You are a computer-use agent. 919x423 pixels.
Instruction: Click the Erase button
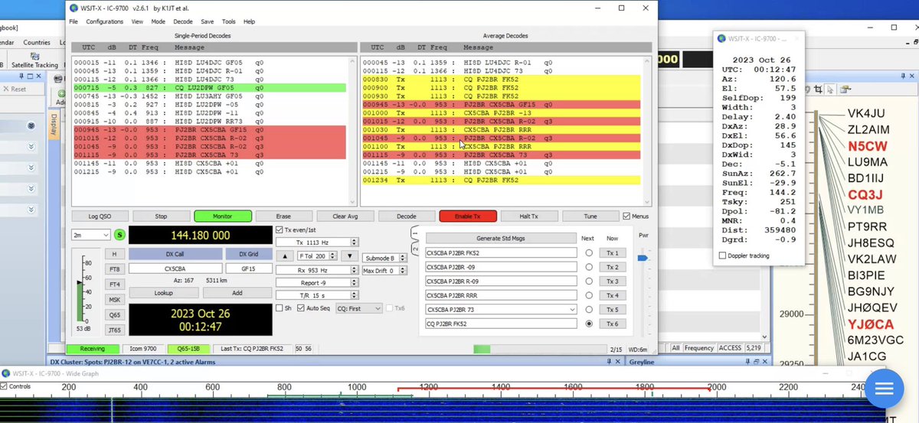pos(284,216)
